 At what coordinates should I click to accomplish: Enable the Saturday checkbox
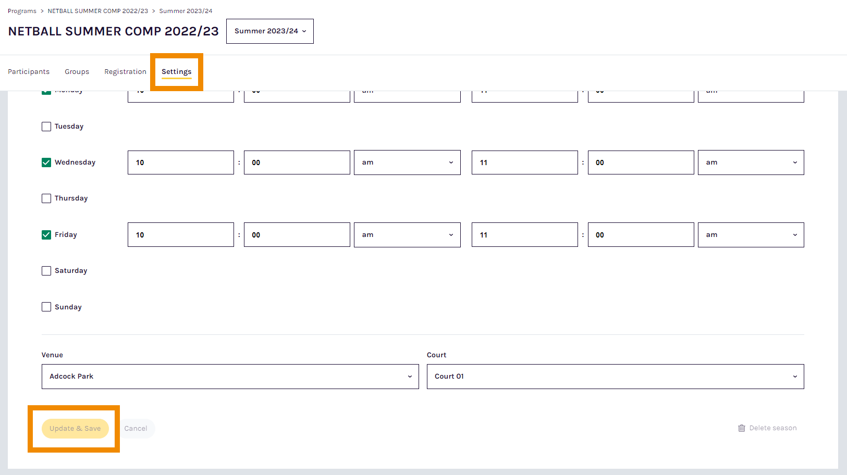[x=46, y=271]
